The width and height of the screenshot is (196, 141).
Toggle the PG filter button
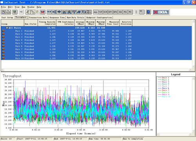pos(125,12)
